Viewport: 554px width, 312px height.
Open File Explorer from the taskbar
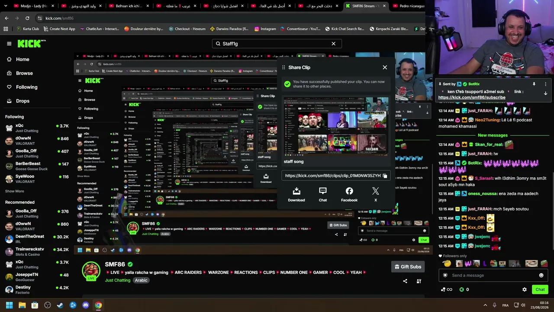point(22,305)
